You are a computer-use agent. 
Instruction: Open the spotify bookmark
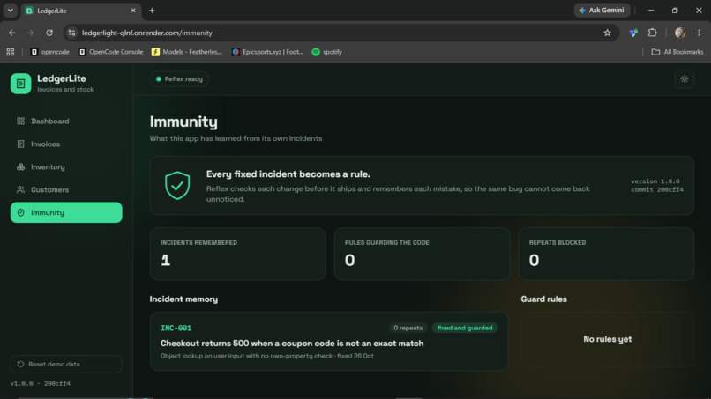click(x=327, y=52)
